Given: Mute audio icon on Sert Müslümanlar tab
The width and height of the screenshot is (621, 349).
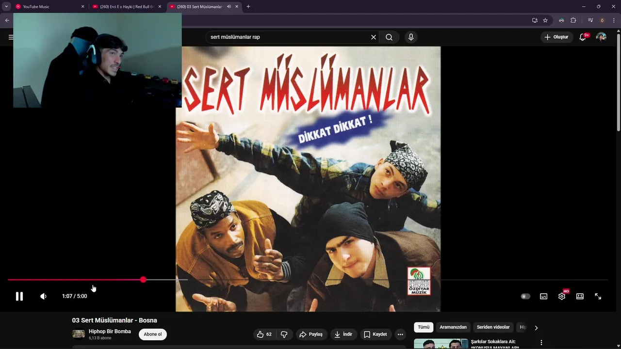Looking at the screenshot, I should coord(229,7).
